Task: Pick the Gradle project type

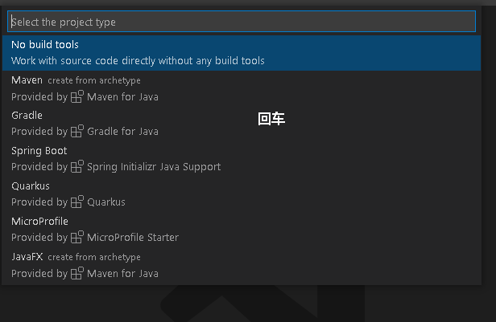Action: point(27,116)
